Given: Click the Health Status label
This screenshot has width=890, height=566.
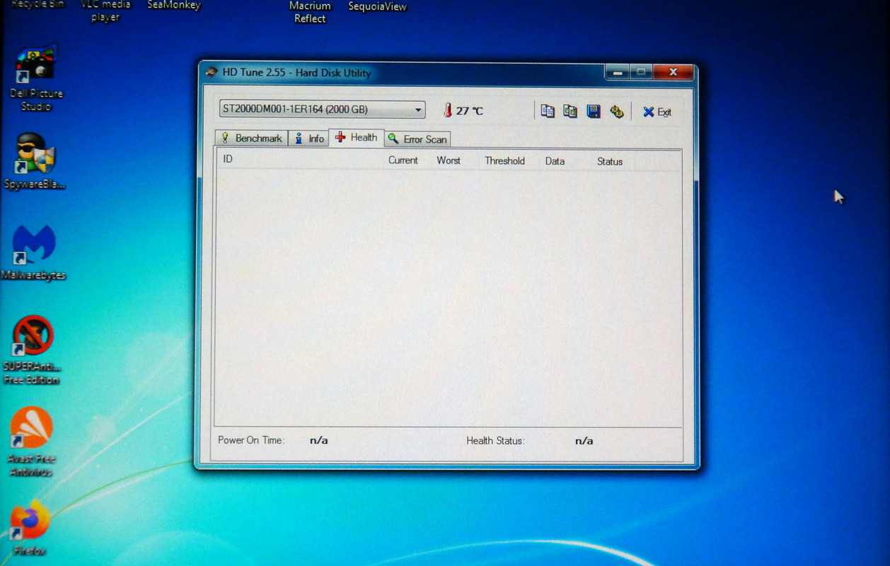Looking at the screenshot, I should (x=495, y=441).
